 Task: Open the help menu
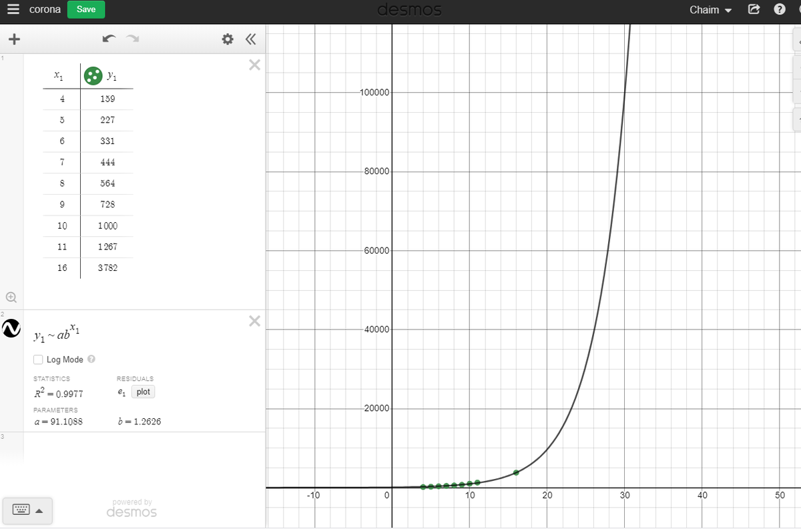[778, 10]
